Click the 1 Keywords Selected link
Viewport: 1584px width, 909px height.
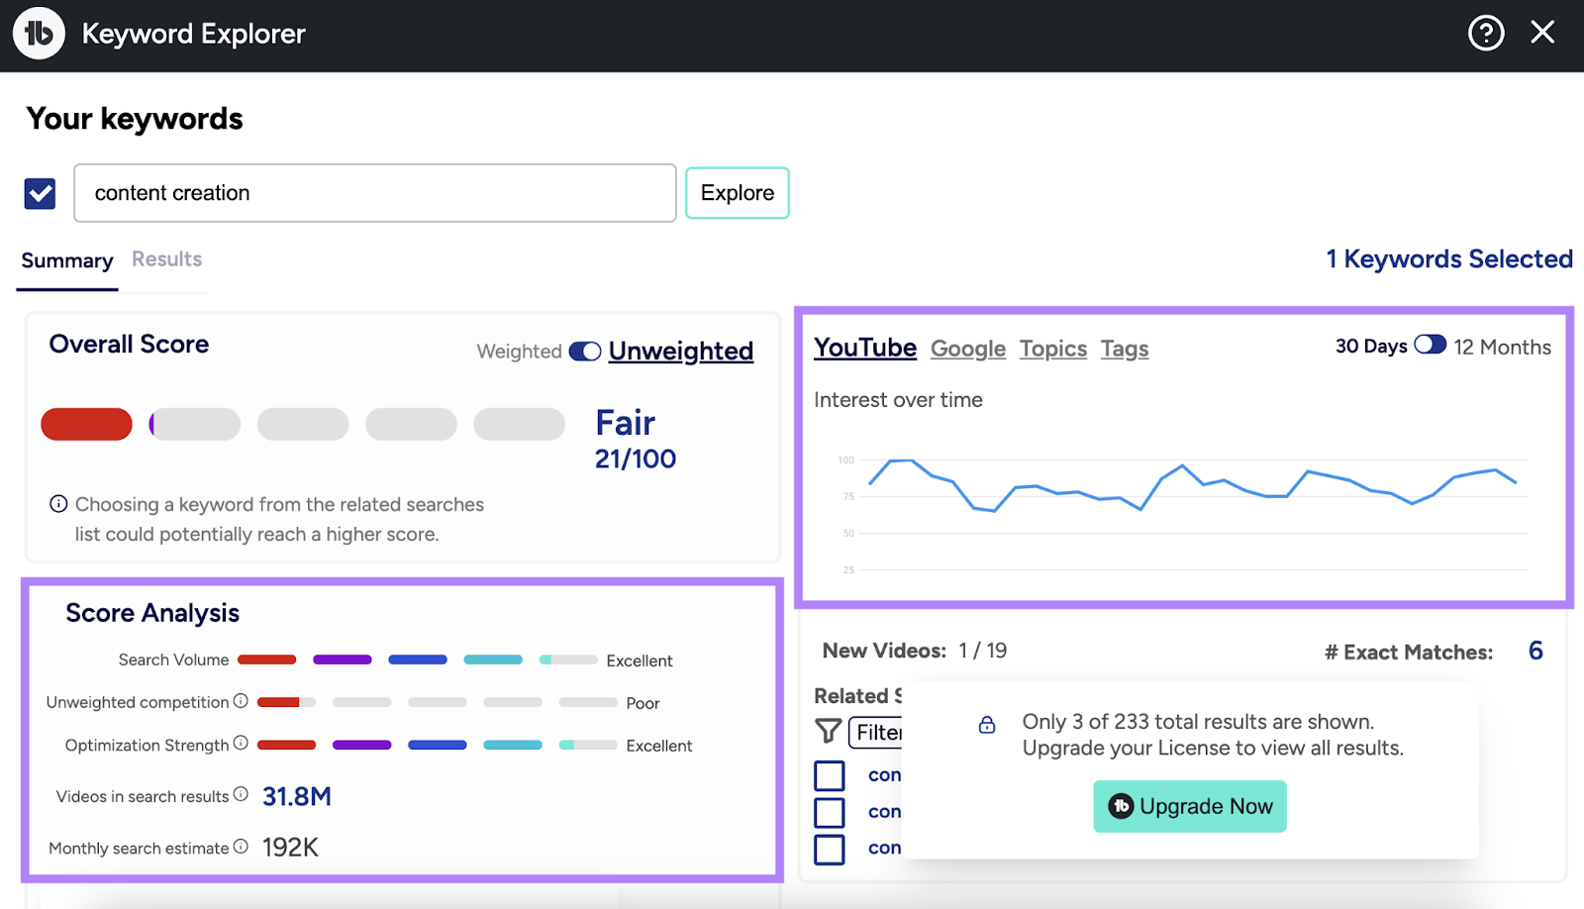[1449, 258]
